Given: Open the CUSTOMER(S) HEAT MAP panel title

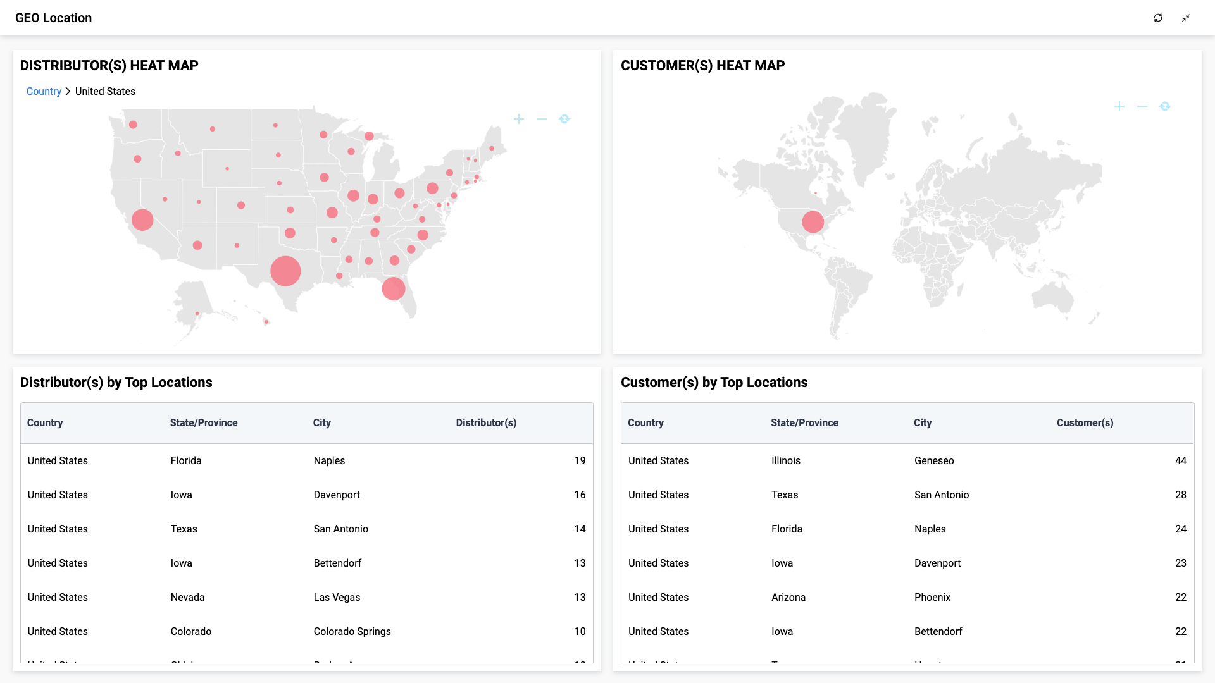Looking at the screenshot, I should click(x=702, y=65).
